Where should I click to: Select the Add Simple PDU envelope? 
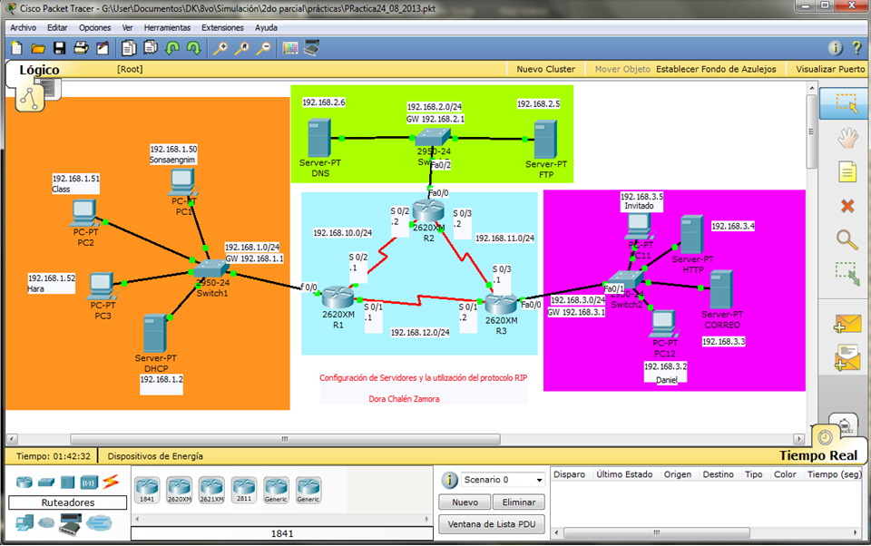[x=847, y=324]
